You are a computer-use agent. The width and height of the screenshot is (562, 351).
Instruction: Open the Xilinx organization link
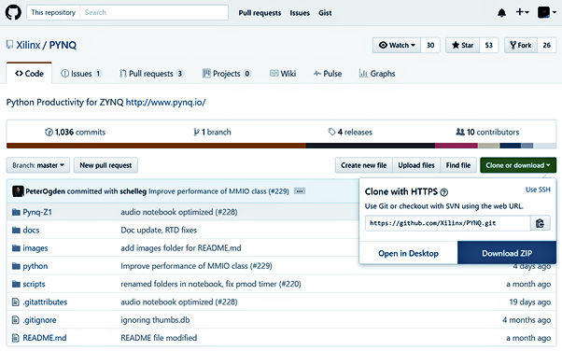coord(28,45)
